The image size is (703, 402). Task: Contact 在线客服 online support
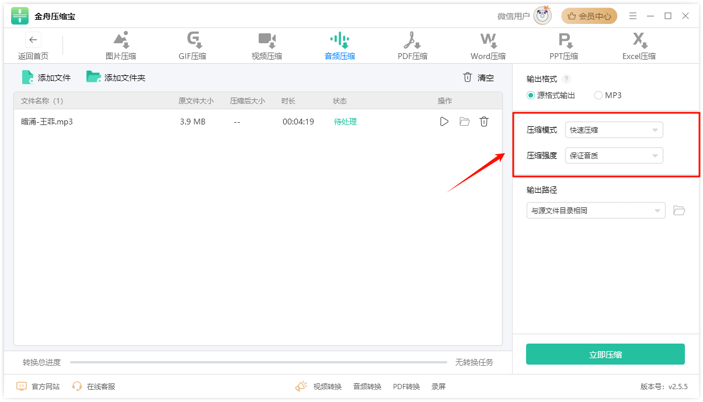coord(93,386)
